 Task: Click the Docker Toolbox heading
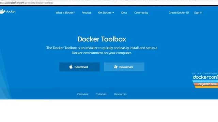(x=102, y=39)
